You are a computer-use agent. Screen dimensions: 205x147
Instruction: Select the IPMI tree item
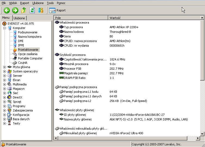point(21,45)
